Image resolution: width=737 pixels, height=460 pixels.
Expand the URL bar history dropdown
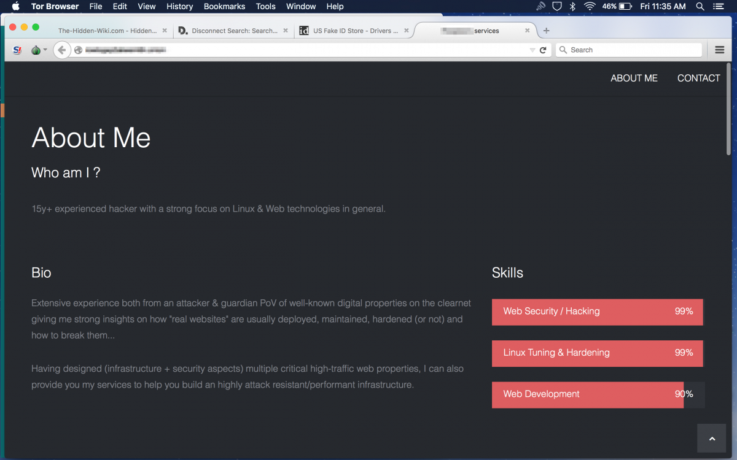532,50
